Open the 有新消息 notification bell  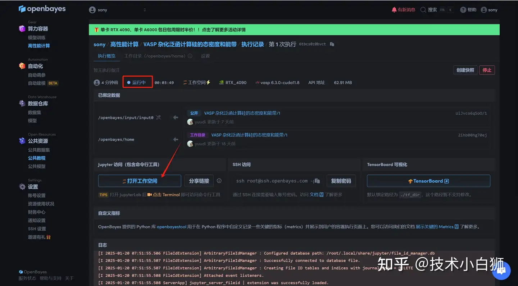[x=394, y=10]
